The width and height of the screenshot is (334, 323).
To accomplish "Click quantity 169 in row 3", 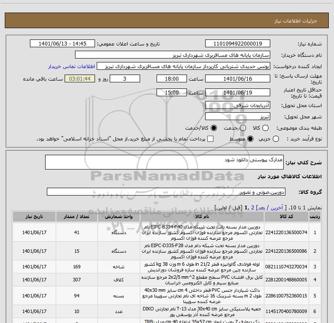I will (x=77, y=267).
